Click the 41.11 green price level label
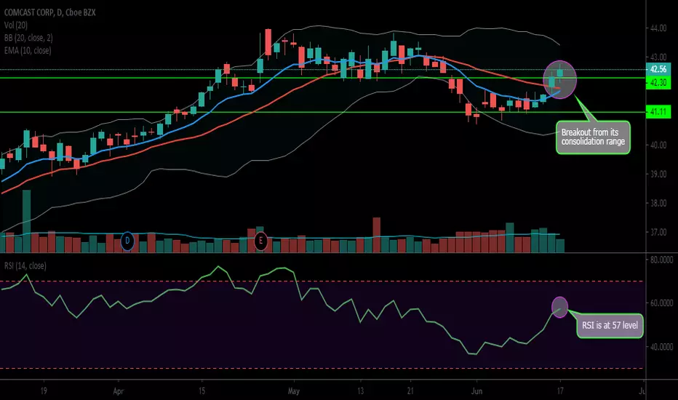 (658, 112)
